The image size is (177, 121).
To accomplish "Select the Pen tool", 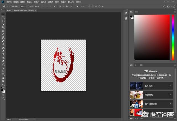I will (3, 65).
